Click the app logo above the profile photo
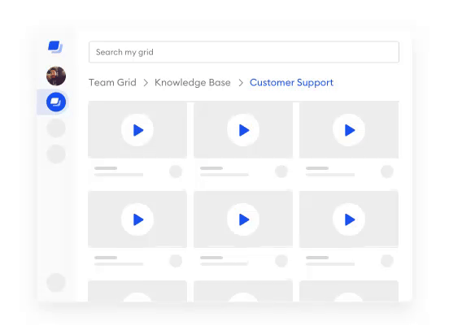Viewport: 449px width, 330px height. [55, 46]
